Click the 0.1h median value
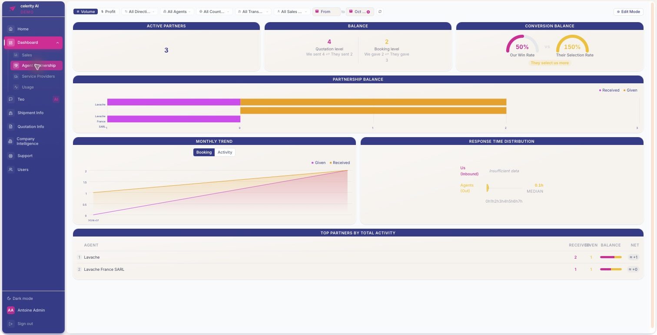This screenshot has height=335, width=657. pos(539,185)
